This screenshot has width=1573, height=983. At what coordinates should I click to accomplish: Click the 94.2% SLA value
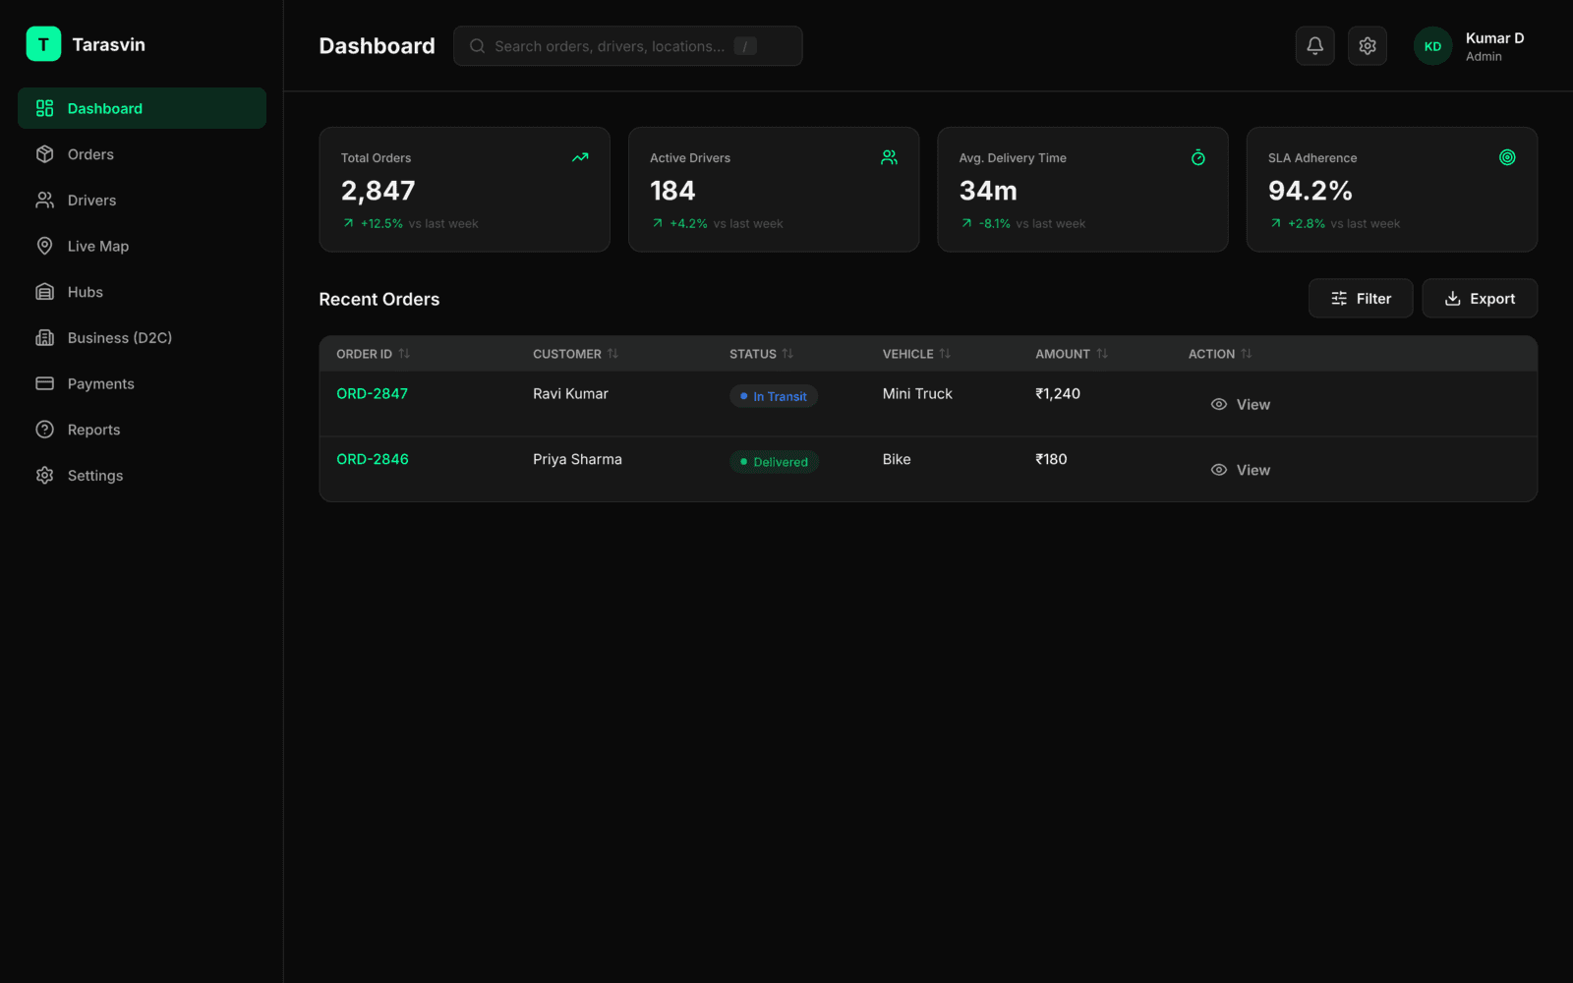point(1311,191)
